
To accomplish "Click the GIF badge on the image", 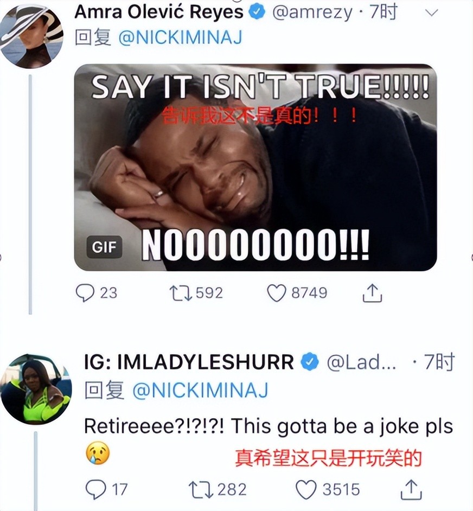I will [104, 247].
